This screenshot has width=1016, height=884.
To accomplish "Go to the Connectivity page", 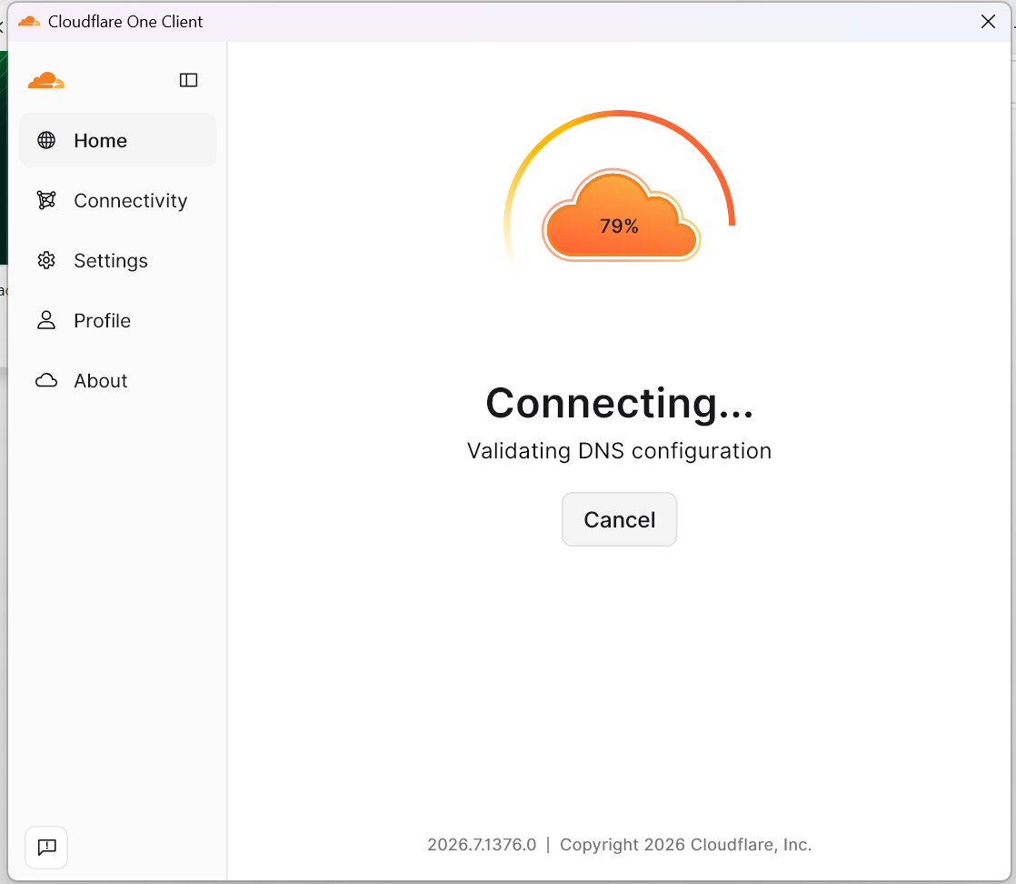I will pyautogui.click(x=118, y=200).
